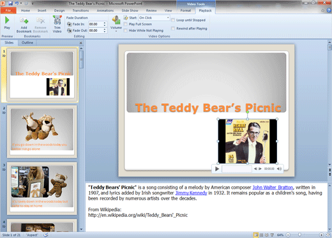Zoom out with the minus button
Screen dimensions: 332x238
point(288,235)
